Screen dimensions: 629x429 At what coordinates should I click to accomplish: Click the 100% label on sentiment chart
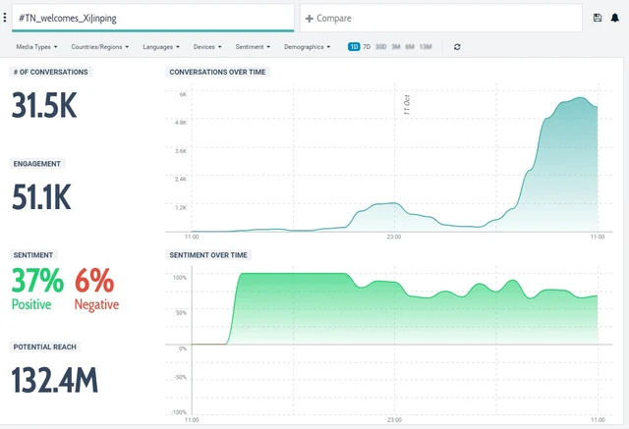coord(179,278)
